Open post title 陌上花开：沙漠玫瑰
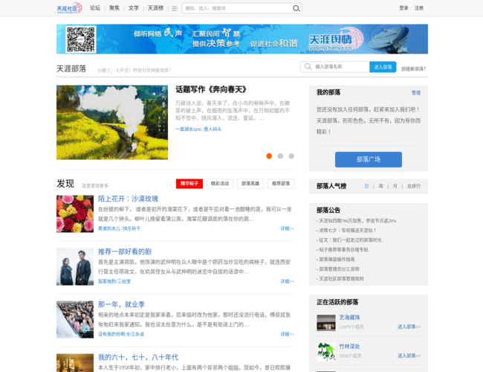 pos(128,199)
